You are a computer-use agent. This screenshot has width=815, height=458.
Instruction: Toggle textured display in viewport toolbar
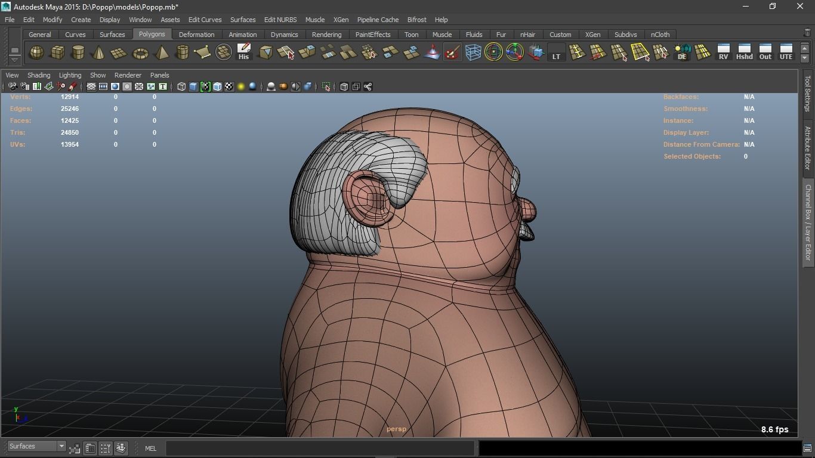pyautogui.click(x=229, y=87)
